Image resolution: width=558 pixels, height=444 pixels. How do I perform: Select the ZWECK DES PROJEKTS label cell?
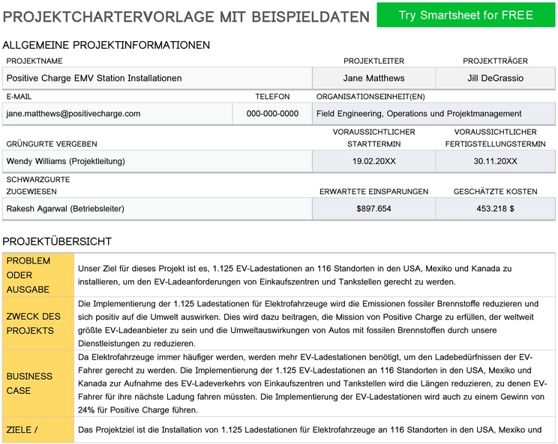[x=38, y=323]
